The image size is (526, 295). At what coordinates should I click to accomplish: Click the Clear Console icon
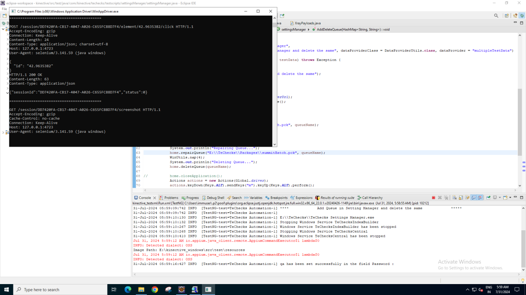(x=454, y=198)
